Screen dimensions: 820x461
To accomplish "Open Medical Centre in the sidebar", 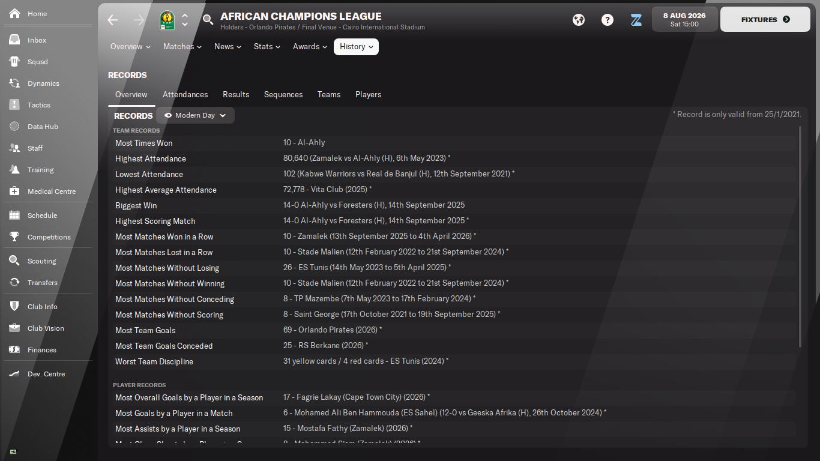I will 51,191.
